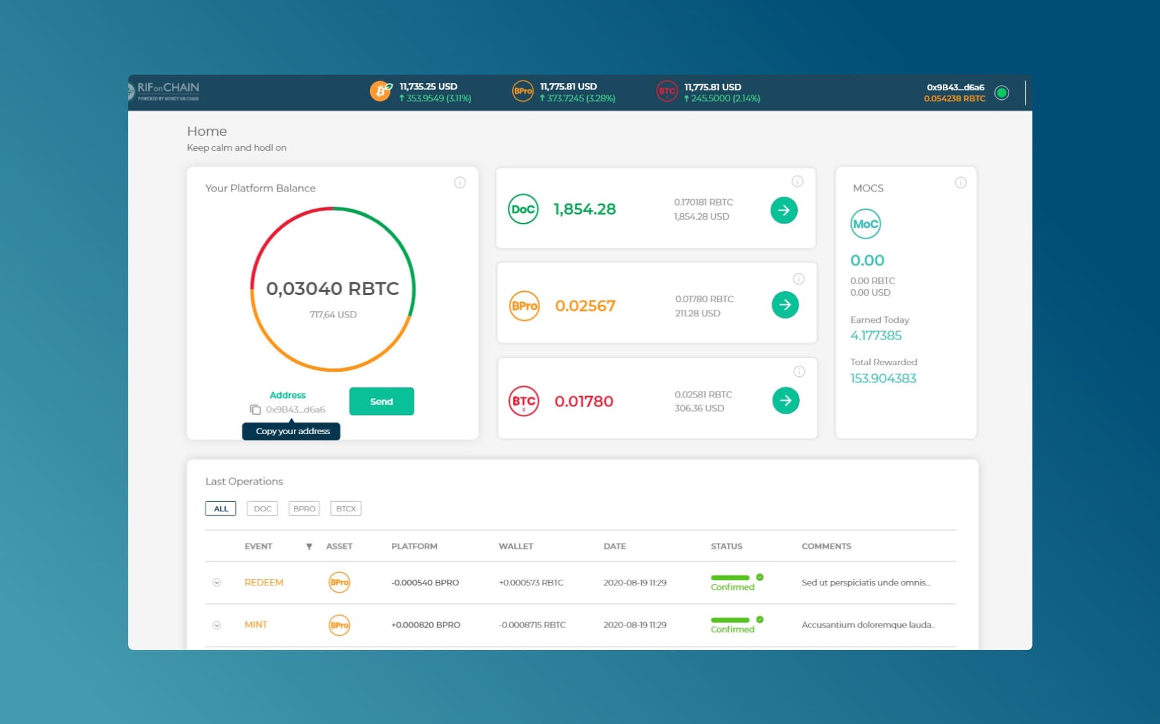Open the EVENT column filter
Screen dimensions: 1160x724
click(x=309, y=547)
